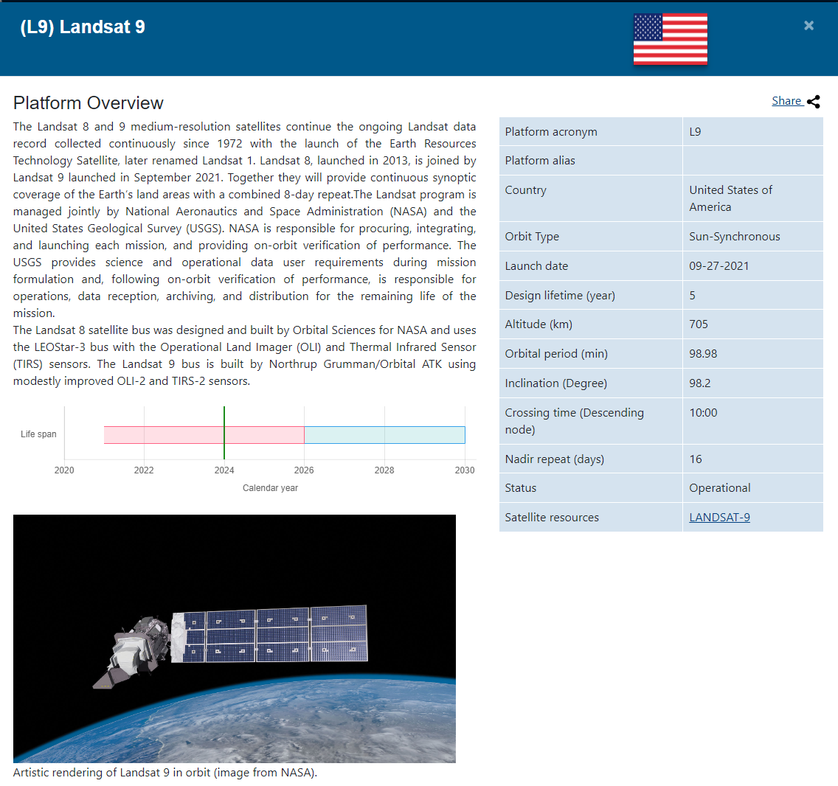Click the 'Nadir repeat (days)' label
Screen dimensions: 838x786
[554, 459]
